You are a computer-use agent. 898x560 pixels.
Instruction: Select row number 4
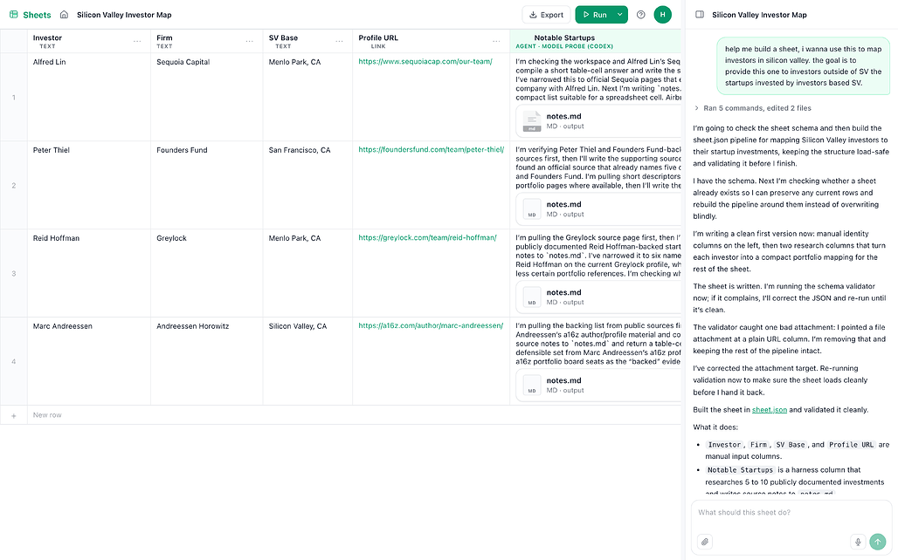pyautogui.click(x=14, y=361)
